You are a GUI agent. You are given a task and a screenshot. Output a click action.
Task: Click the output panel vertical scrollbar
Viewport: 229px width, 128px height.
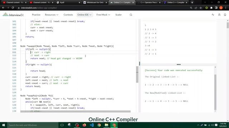pyautogui.click(x=215, y=92)
